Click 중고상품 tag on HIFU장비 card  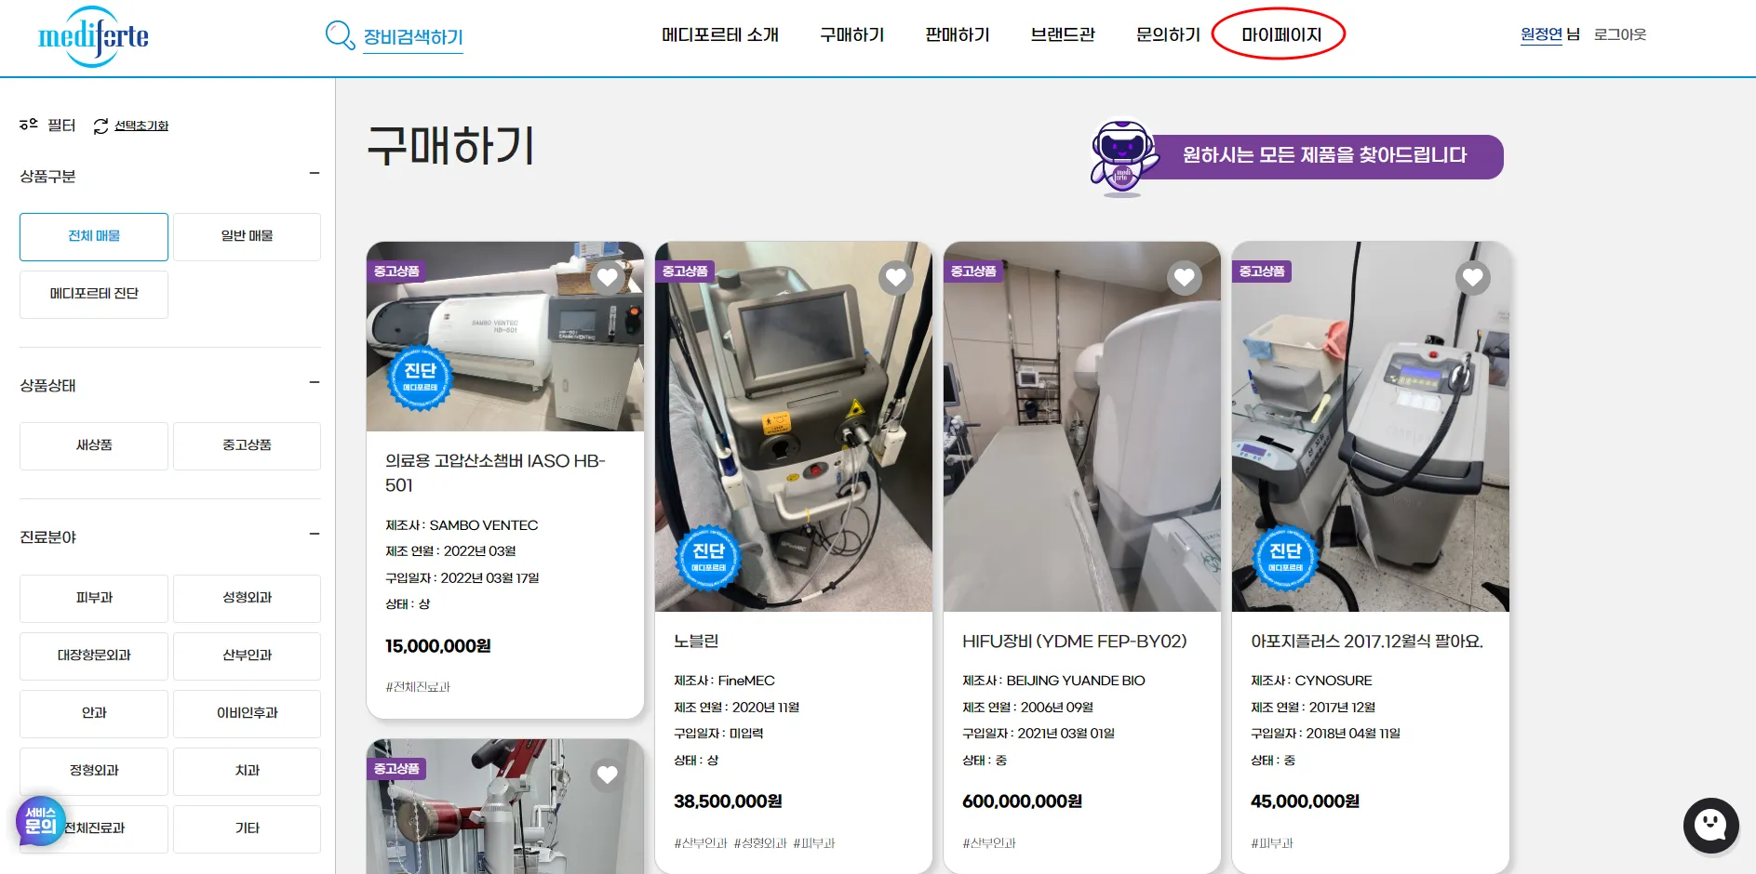pos(973,271)
